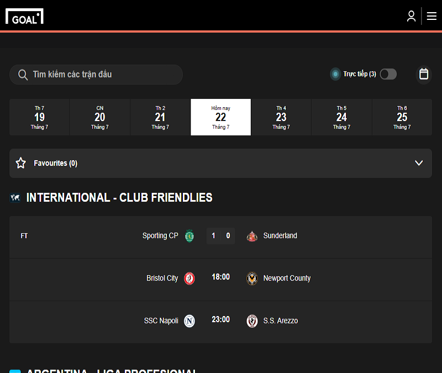Click the SSC Napoli crest
Viewport: 442px width, 373px height.
(x=190, y=321)
